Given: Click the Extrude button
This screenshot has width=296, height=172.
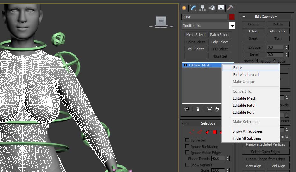Looking at the screenshot, I should pyautogui.click(x=254, y=47).
